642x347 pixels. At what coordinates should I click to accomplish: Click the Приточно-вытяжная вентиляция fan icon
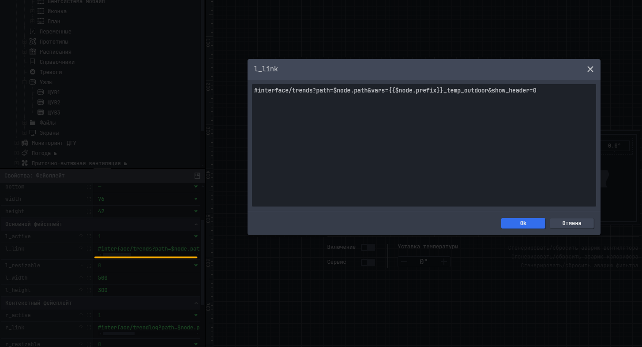(25, 163)
